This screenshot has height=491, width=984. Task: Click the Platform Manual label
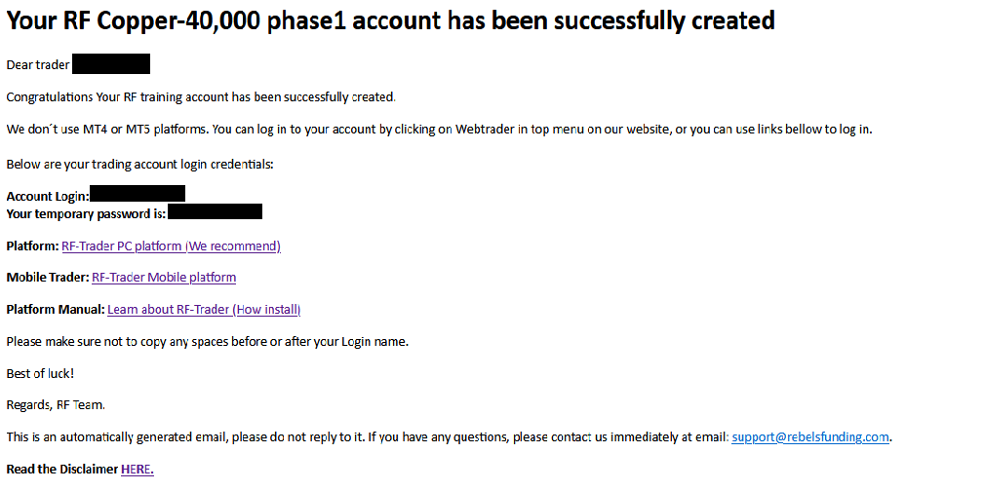(x=56, y=309)
